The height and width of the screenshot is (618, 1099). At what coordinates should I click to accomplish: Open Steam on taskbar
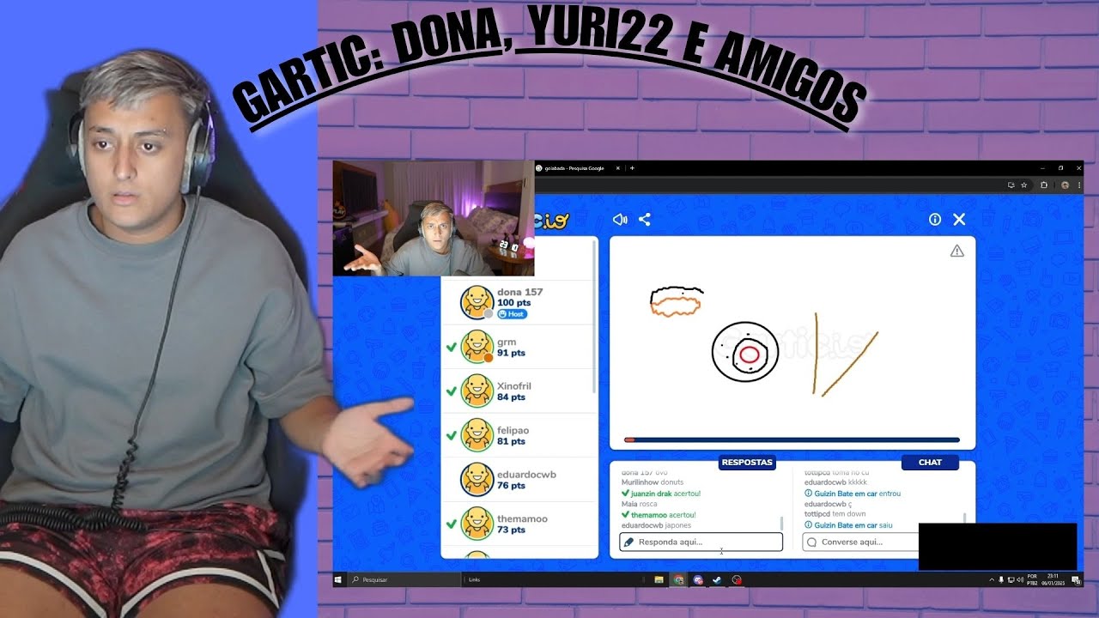pos(717,579)
